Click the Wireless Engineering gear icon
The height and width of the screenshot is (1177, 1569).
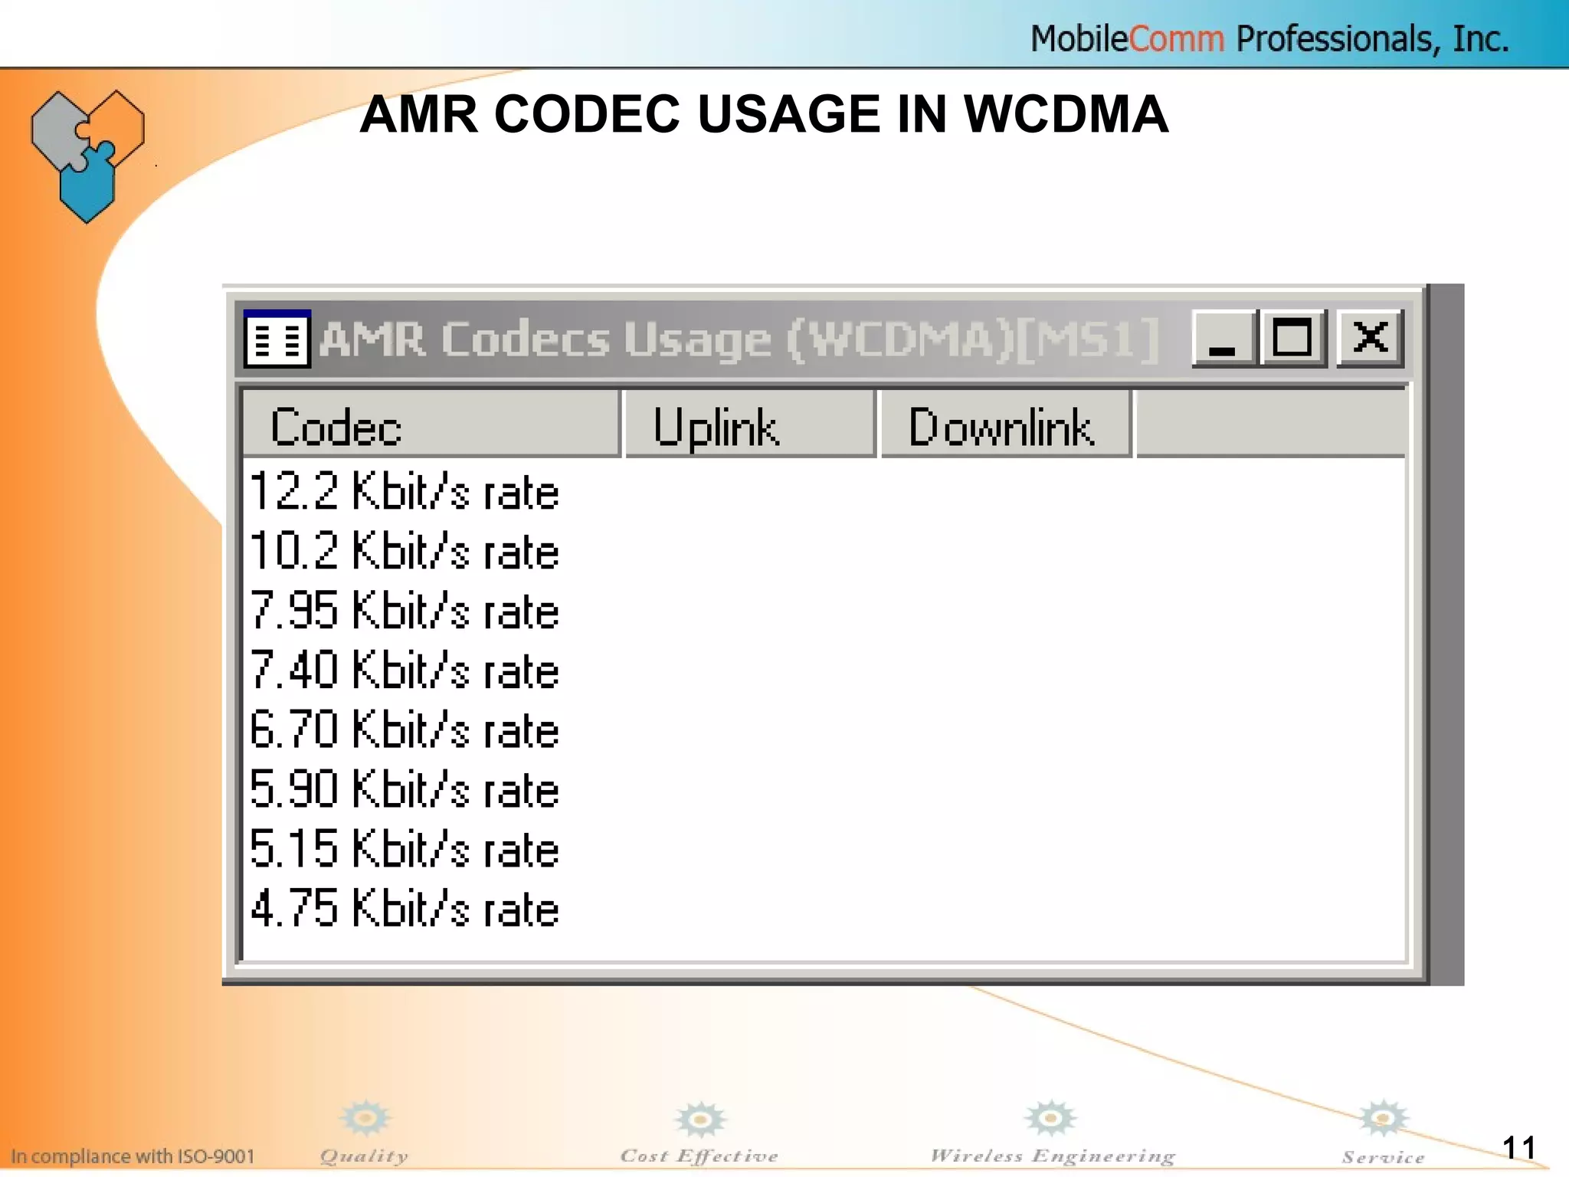[1050, 1118]
